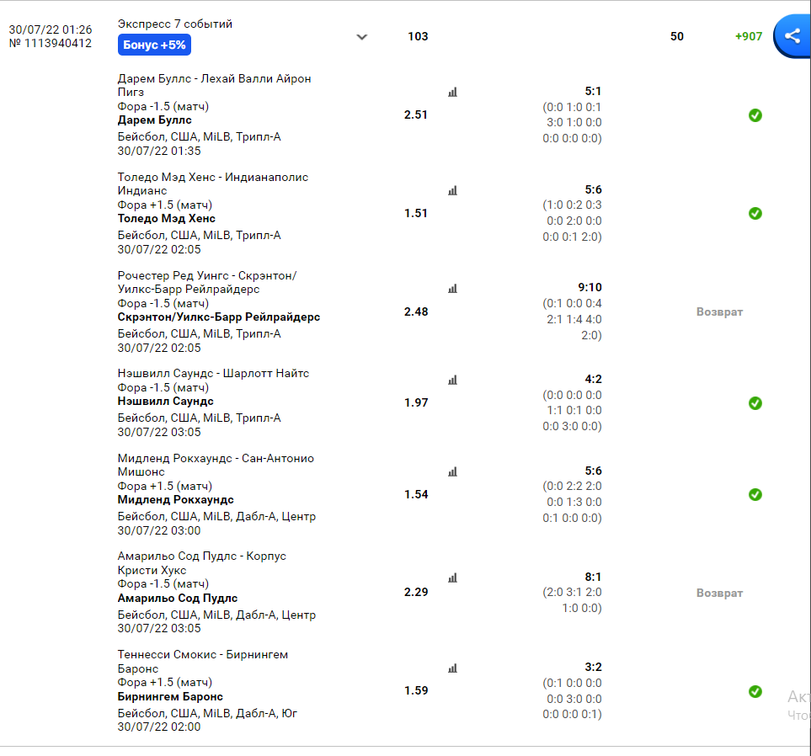The height and width of the screenshot is (756, 811).
Task: Click bet number № 1113940412
Action: click(x=51, y=44)
